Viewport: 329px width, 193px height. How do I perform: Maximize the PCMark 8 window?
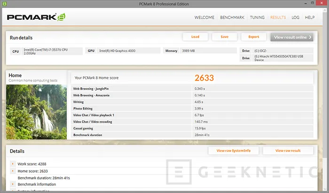click(x=313, y=3)
